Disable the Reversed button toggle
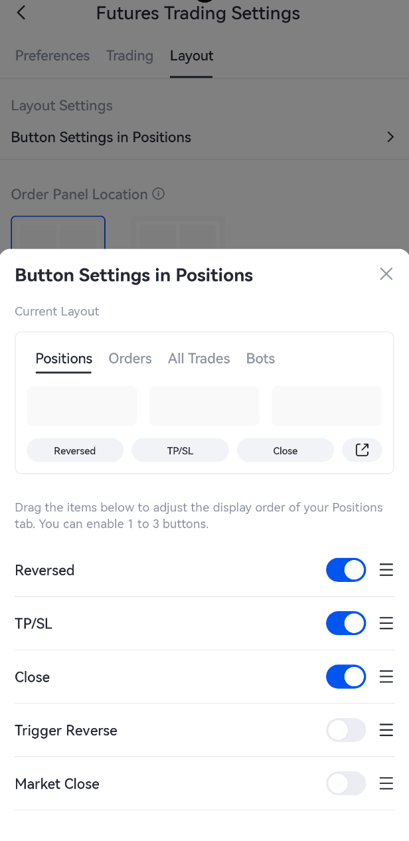Viewport: 409px width, 841px height. click(x=345, y=570)
